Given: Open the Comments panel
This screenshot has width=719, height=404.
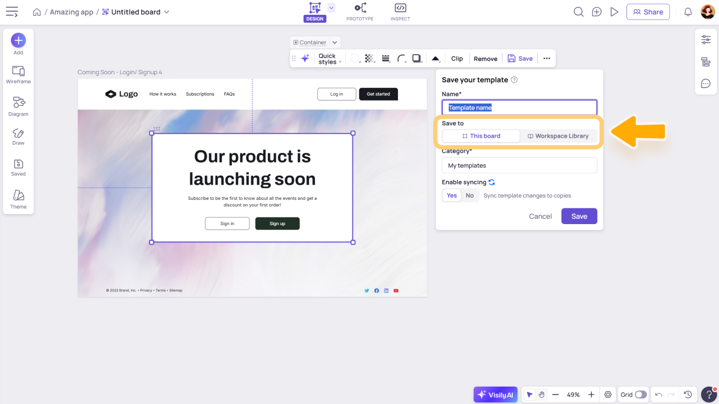Looking at the screenshot, I should coord(705,83).
